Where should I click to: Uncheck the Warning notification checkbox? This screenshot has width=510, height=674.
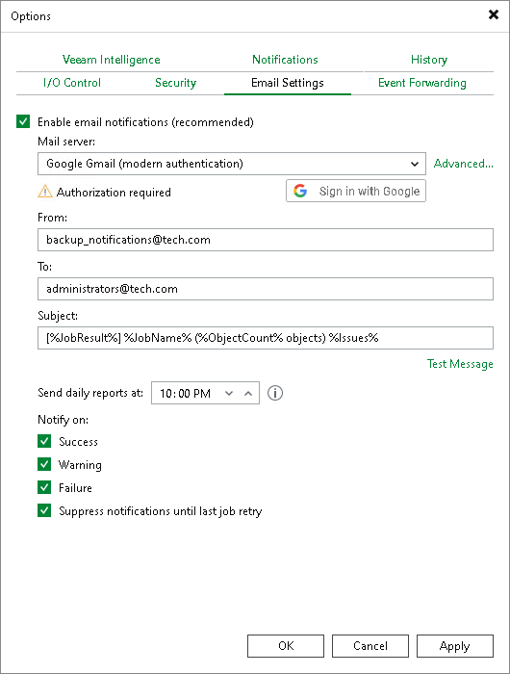44,464
